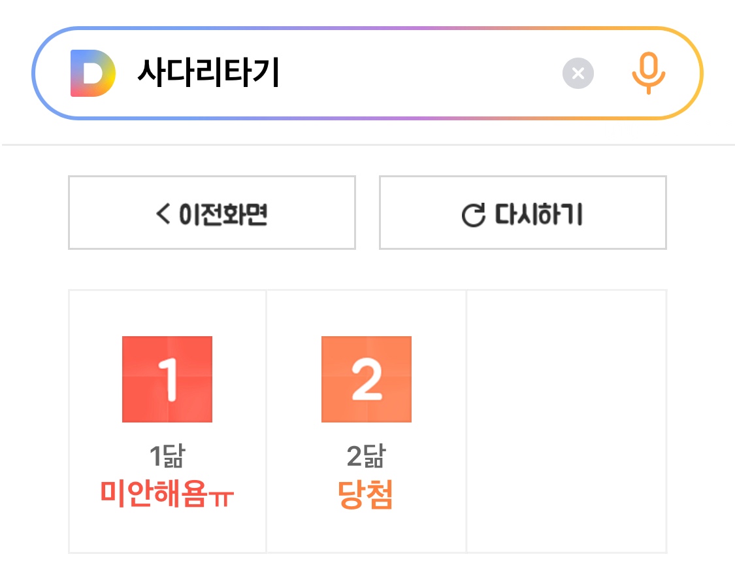The image size is (735, 586).
Task: Start voice search with microphone icon
Action: [x=648, y=73]
